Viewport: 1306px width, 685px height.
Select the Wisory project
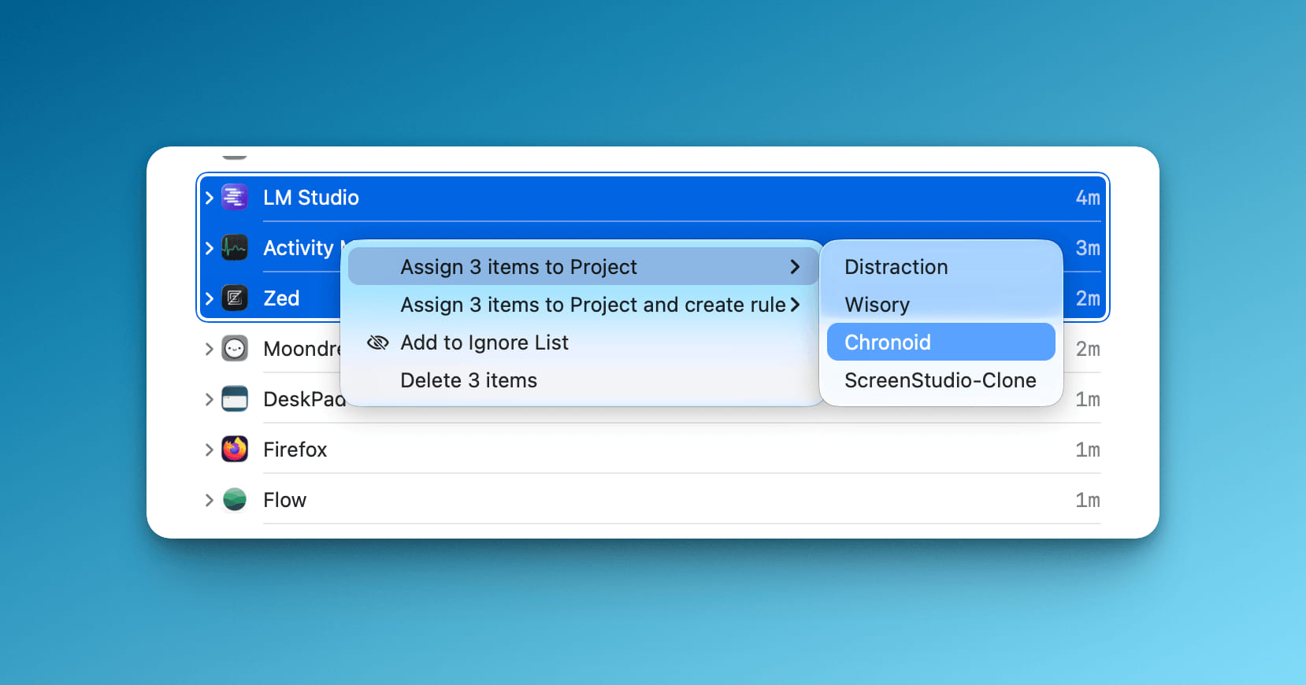pos(877,305)
